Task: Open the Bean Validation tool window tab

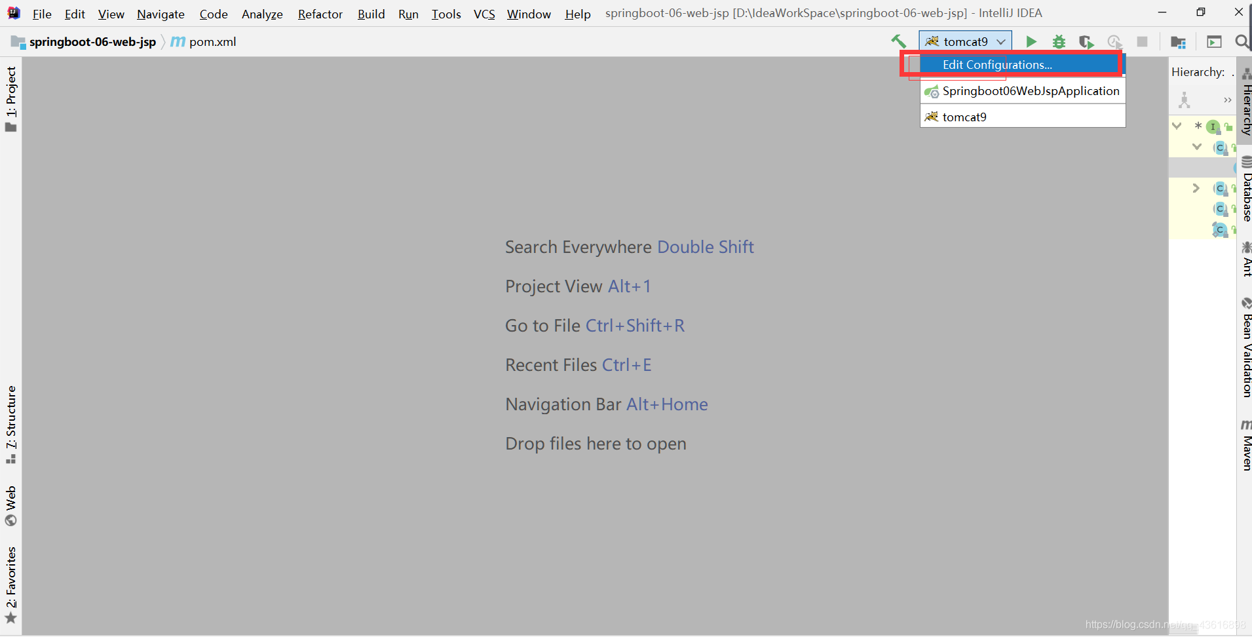Action: (x=1245, y=347)
